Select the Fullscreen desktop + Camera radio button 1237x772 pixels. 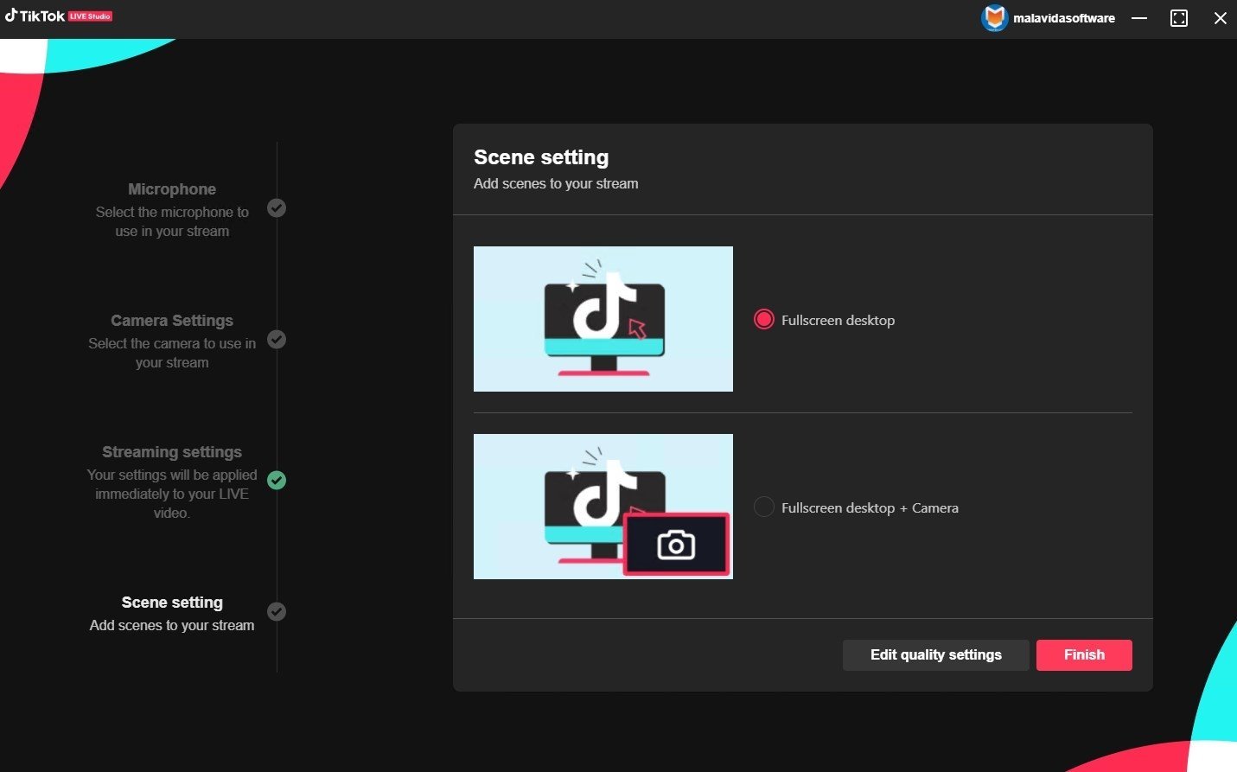(763, 507)
